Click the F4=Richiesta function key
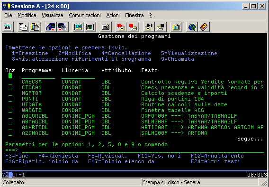Image resolution: width=269 pixels, height=187 pixels. coord(58,156)
